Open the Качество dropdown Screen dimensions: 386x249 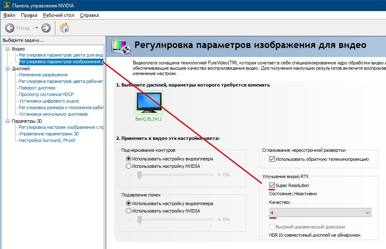pyautogui.click(x=320, y=212)
